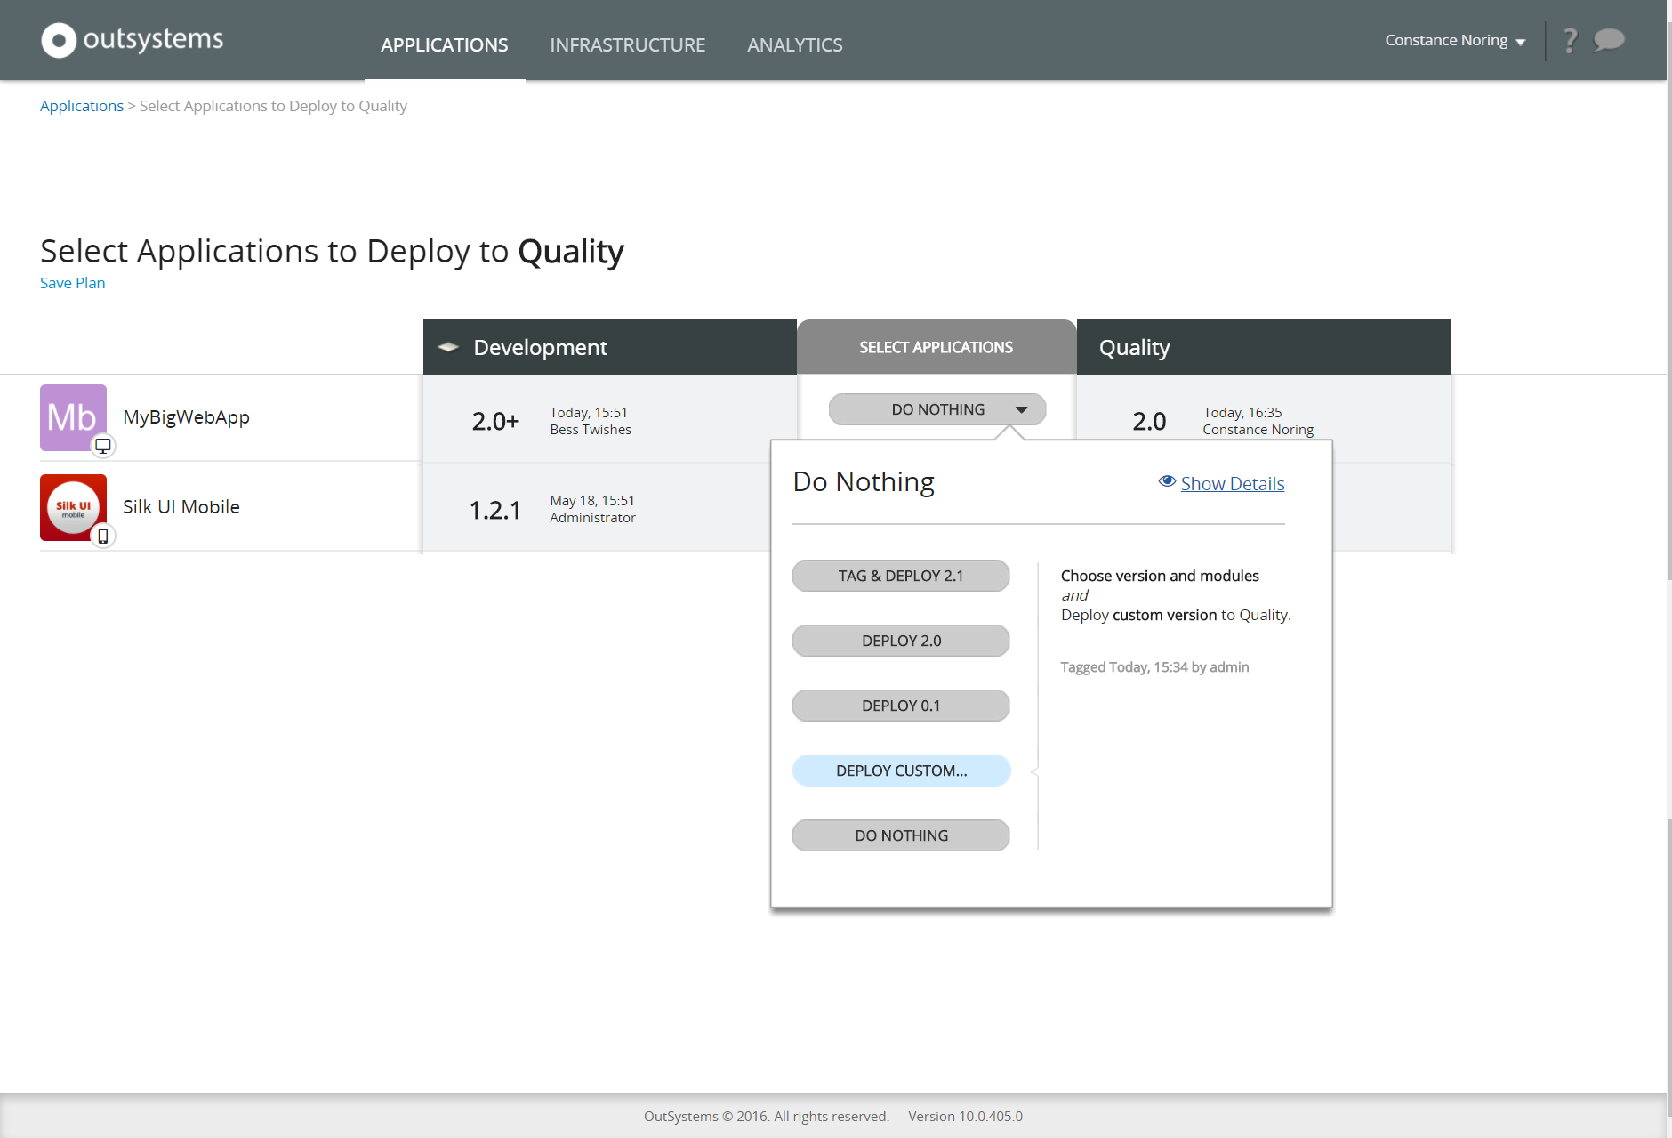The height and width of the screenshot is (1138, 1672).
Task: Open the feedback chat bubble icon
Action: [1608, 39]
